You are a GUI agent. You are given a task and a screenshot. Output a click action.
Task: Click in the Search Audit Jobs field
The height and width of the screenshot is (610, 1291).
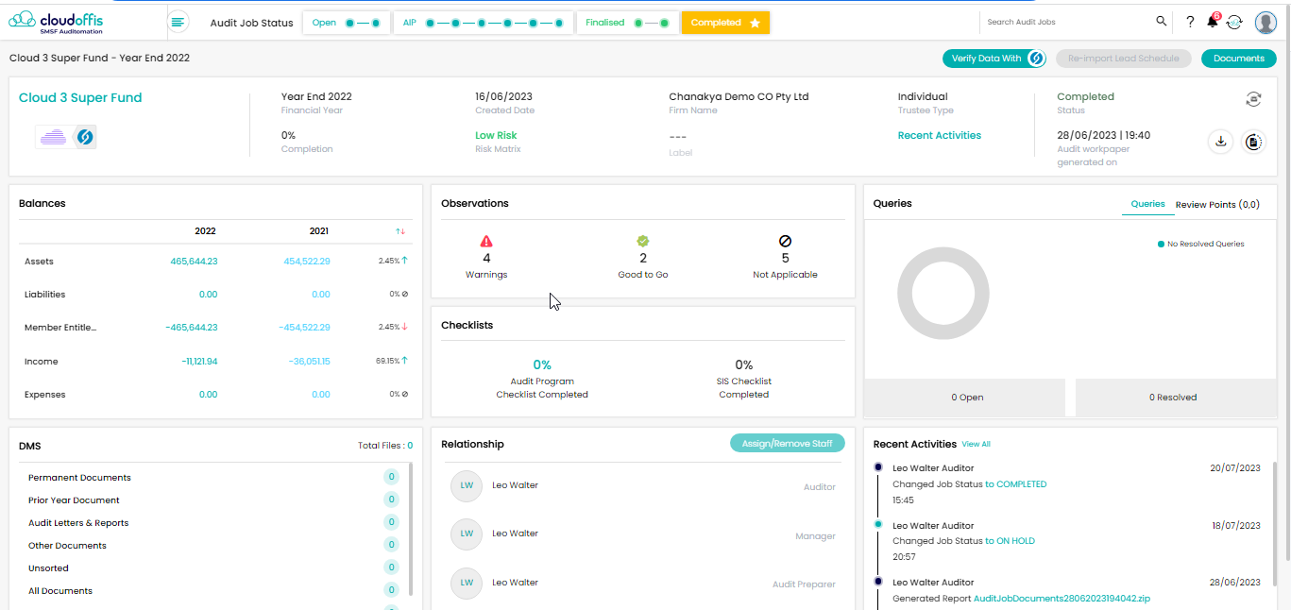[1067, 22]
